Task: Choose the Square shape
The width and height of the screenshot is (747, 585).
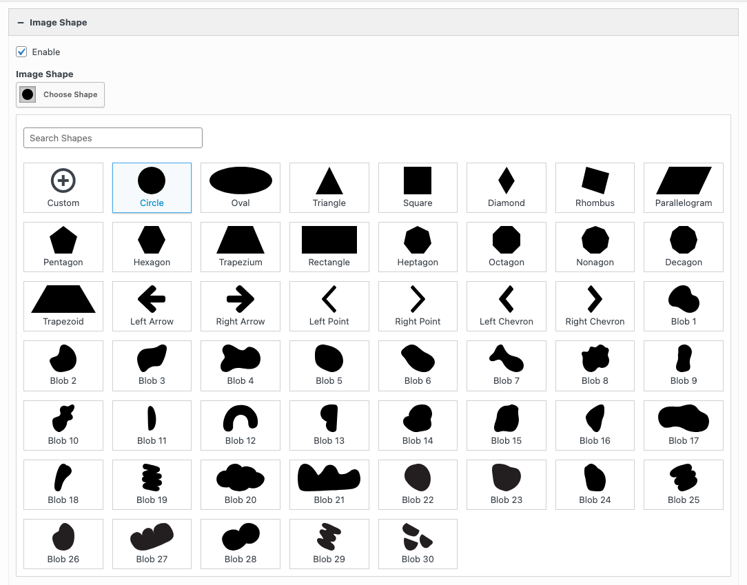Action: [x=418, y=187]
